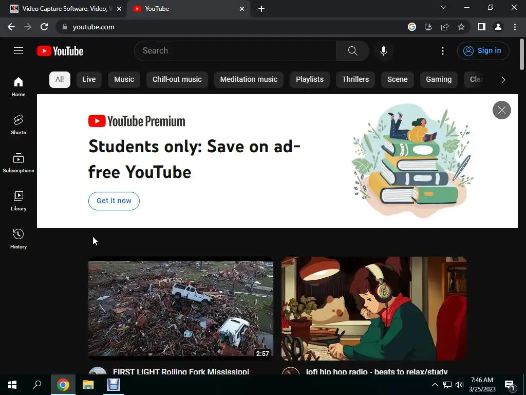Click the browser forward arrow
The width and height of the screenshot is (526, 395).
(x=28, y=27)
